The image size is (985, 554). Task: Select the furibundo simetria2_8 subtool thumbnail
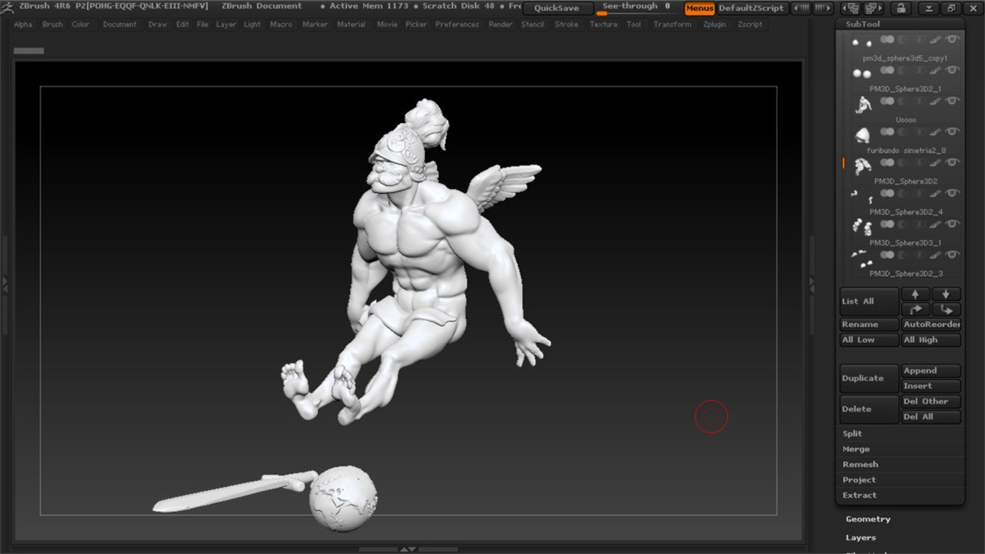862,135
